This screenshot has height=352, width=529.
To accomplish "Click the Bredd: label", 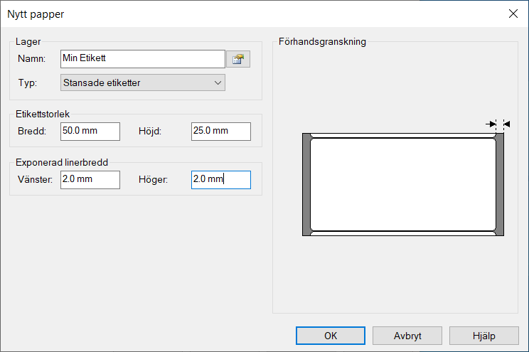I will [x=32, y=131].
